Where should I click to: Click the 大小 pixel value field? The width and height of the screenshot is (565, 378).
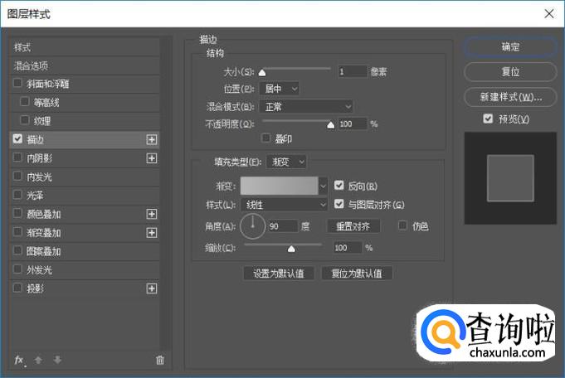pos(352,71)
